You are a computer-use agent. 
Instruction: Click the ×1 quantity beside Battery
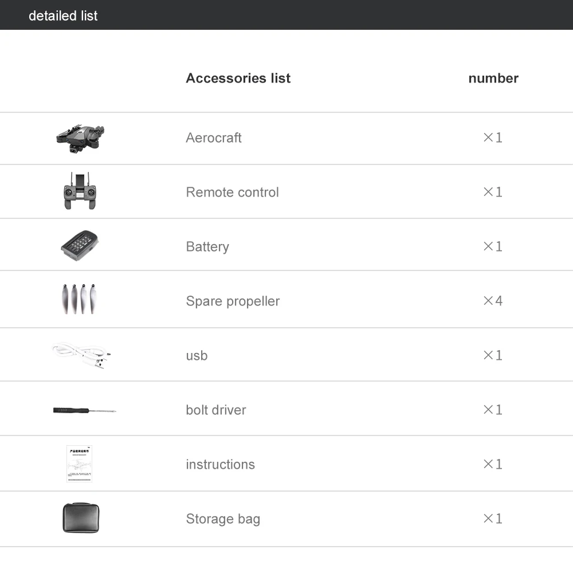coord(493,246)
